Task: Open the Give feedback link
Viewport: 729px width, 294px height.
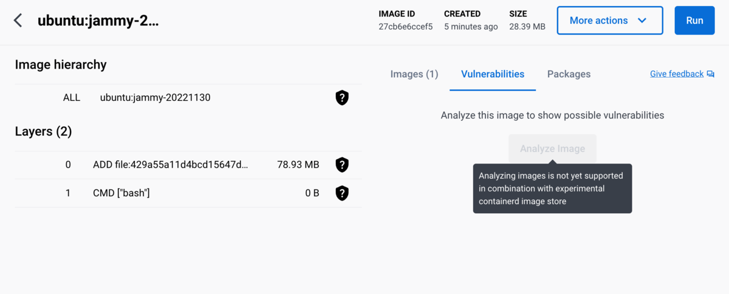Action: (677, 74)
